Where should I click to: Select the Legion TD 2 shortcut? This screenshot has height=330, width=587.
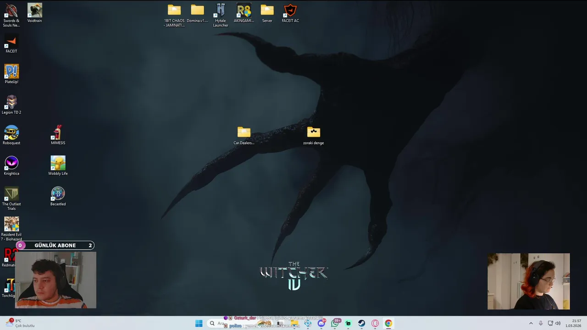coord(11,105)
